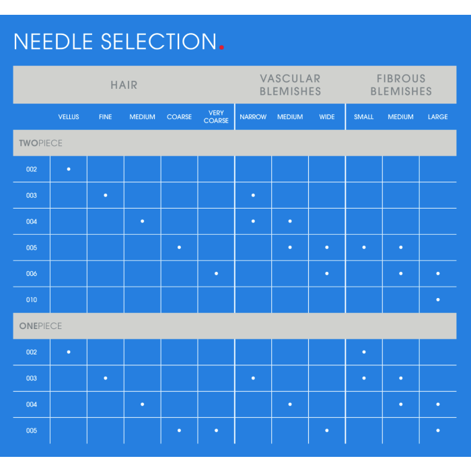Click the ONEPIECE section banner
Image resolution: width=471 pixels, height=471 pixels.
[235, 326]
